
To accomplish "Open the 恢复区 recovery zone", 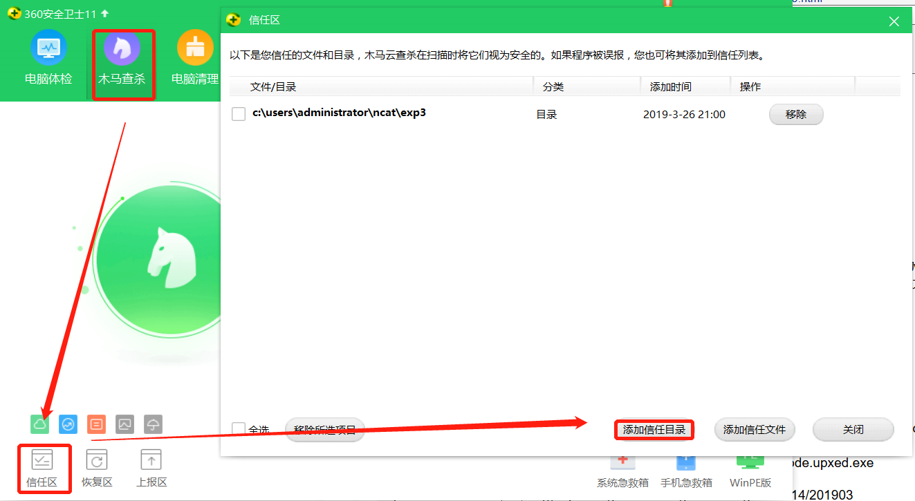I will click(x=97, y=469).
